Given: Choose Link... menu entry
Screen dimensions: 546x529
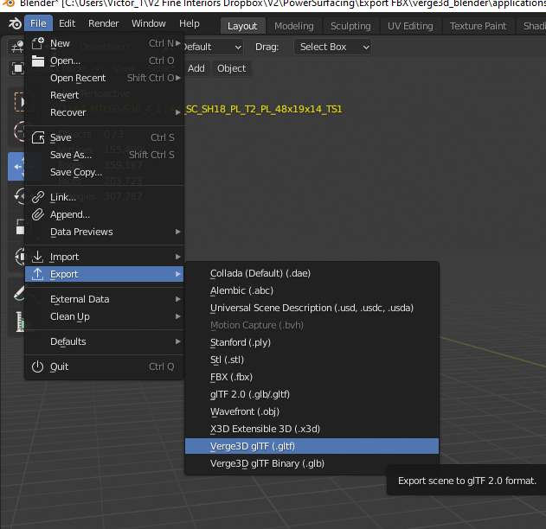Looking at the screenshot, I should [x=104, y=197].
